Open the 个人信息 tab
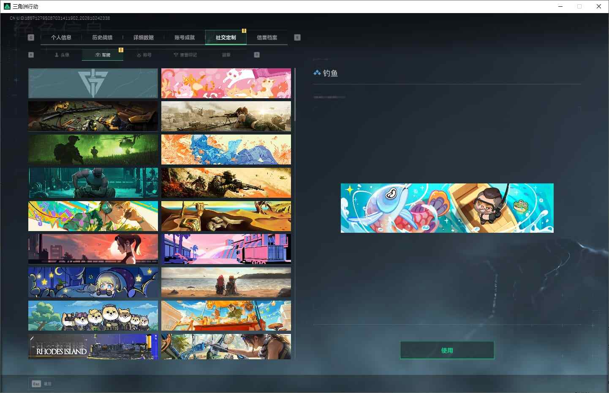 tap(61, 38)
